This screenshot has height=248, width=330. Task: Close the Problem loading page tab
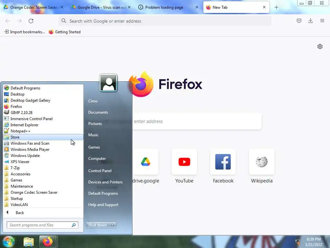[197, 7]
